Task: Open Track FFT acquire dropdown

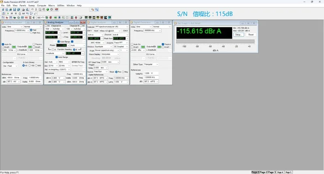Action: [121, 43]
